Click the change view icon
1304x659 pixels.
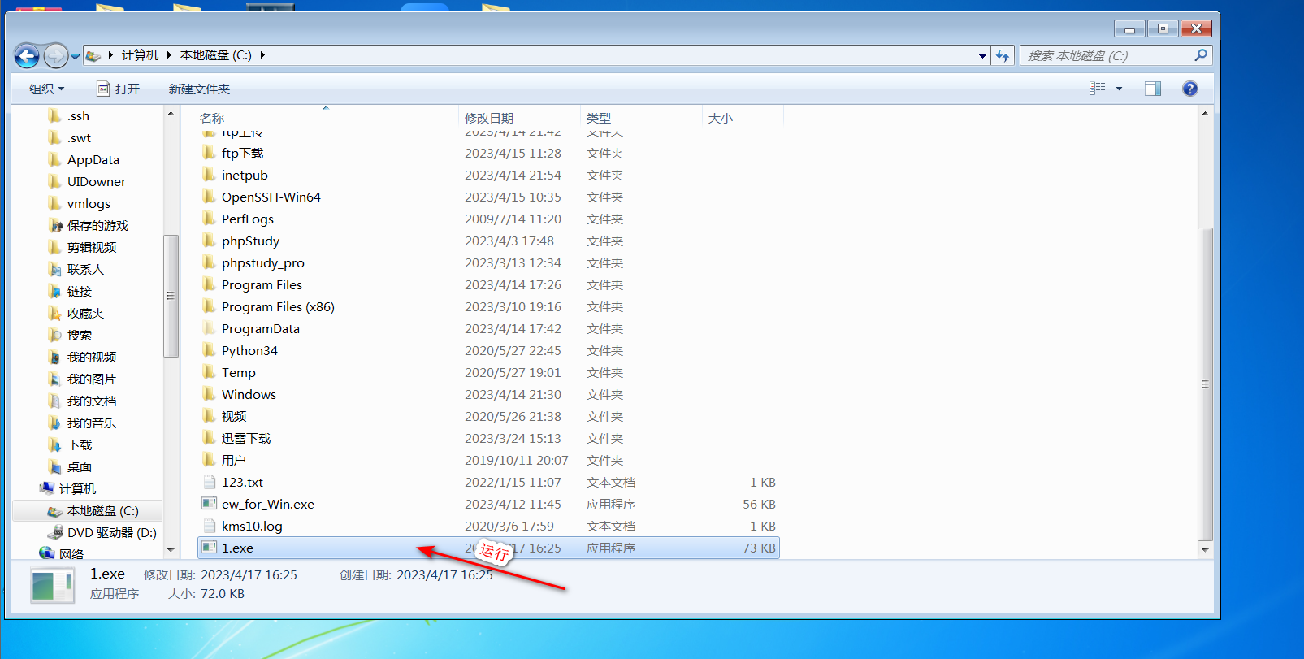coord(1098,89)
